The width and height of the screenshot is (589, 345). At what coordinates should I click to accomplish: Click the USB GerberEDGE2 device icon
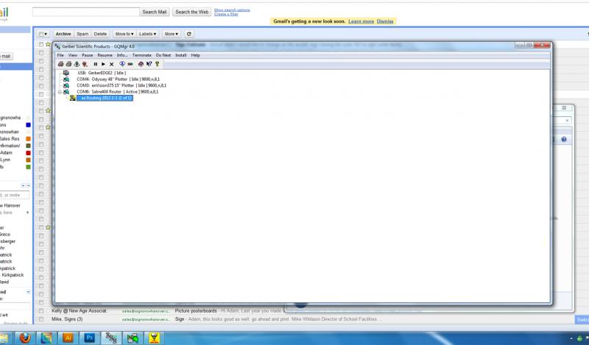(66, 73)
